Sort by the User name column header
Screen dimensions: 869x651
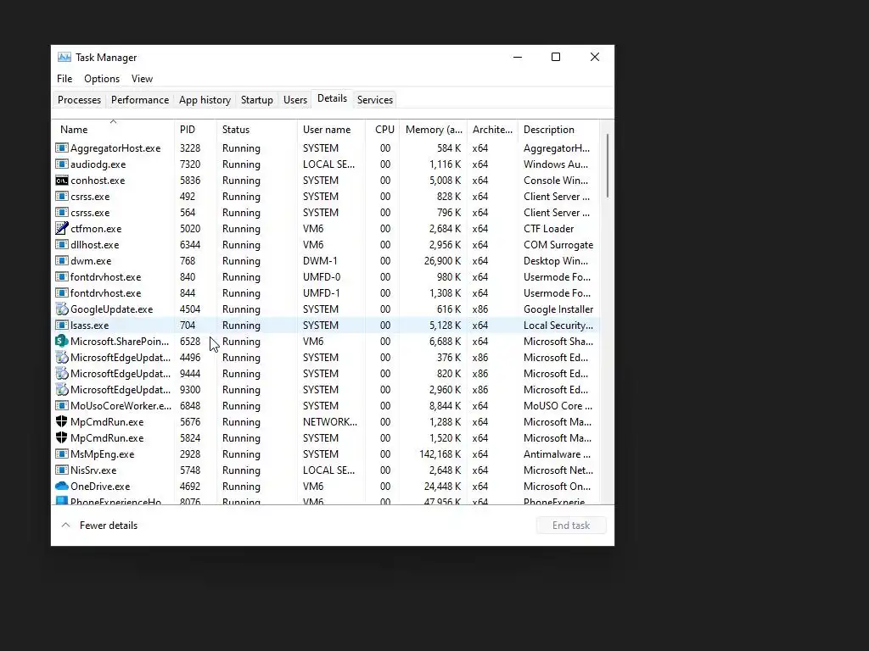tap(331, 130)
